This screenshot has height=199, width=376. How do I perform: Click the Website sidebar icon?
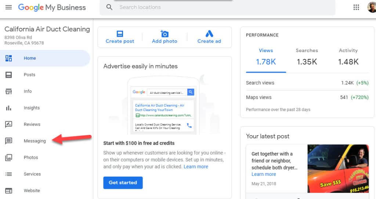click(x=9, y=191)
